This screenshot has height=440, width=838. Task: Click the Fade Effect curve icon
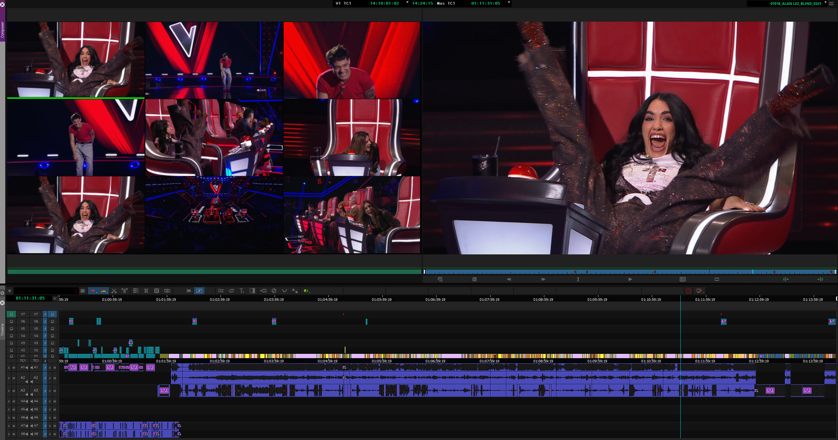(x=284, y=291)
